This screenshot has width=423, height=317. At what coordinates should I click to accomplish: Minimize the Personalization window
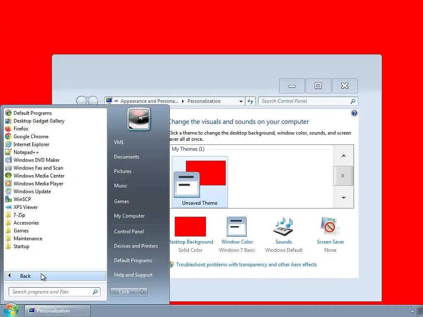pyautogui.click(x=292, y=86)
